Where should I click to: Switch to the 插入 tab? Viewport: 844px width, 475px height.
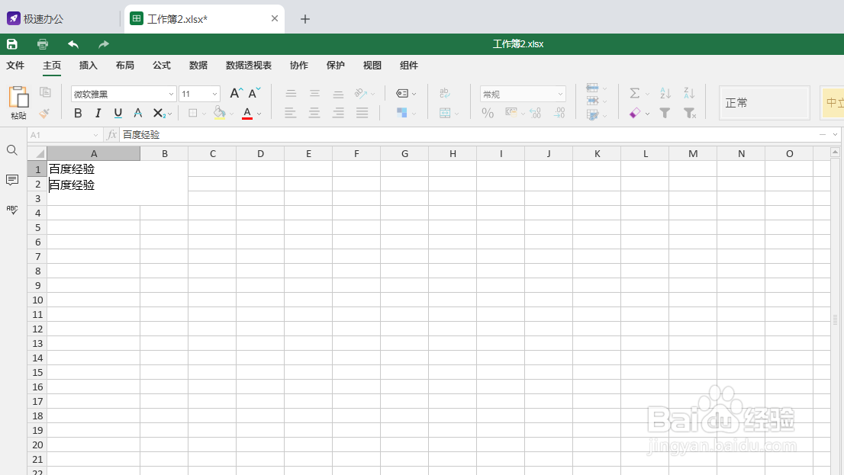click(x=89, y=65)
